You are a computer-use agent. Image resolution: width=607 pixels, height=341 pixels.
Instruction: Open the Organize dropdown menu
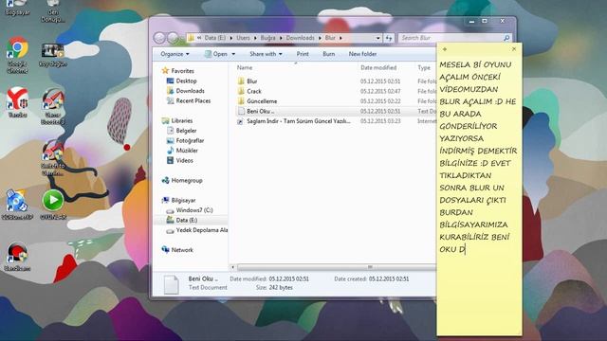click(x=175, y=54)
